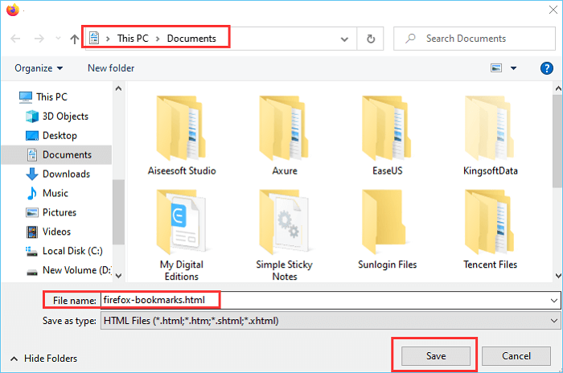The image size is (563, 373).
Task: Select the My Digital Editions folder
Action: click(x=182, y=236)
